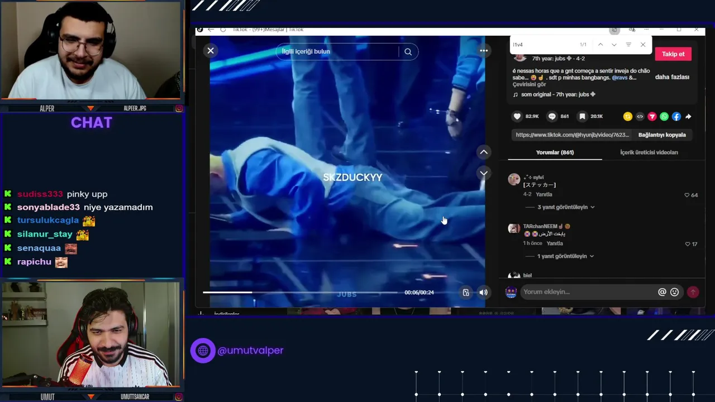This screenshot has width=715, height=402.
Task: Insert mention with the @ icon
Action: pos(662,292)
